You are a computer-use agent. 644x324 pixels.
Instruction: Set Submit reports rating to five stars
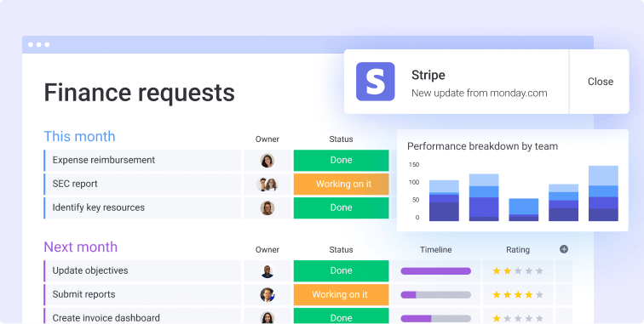539,295
